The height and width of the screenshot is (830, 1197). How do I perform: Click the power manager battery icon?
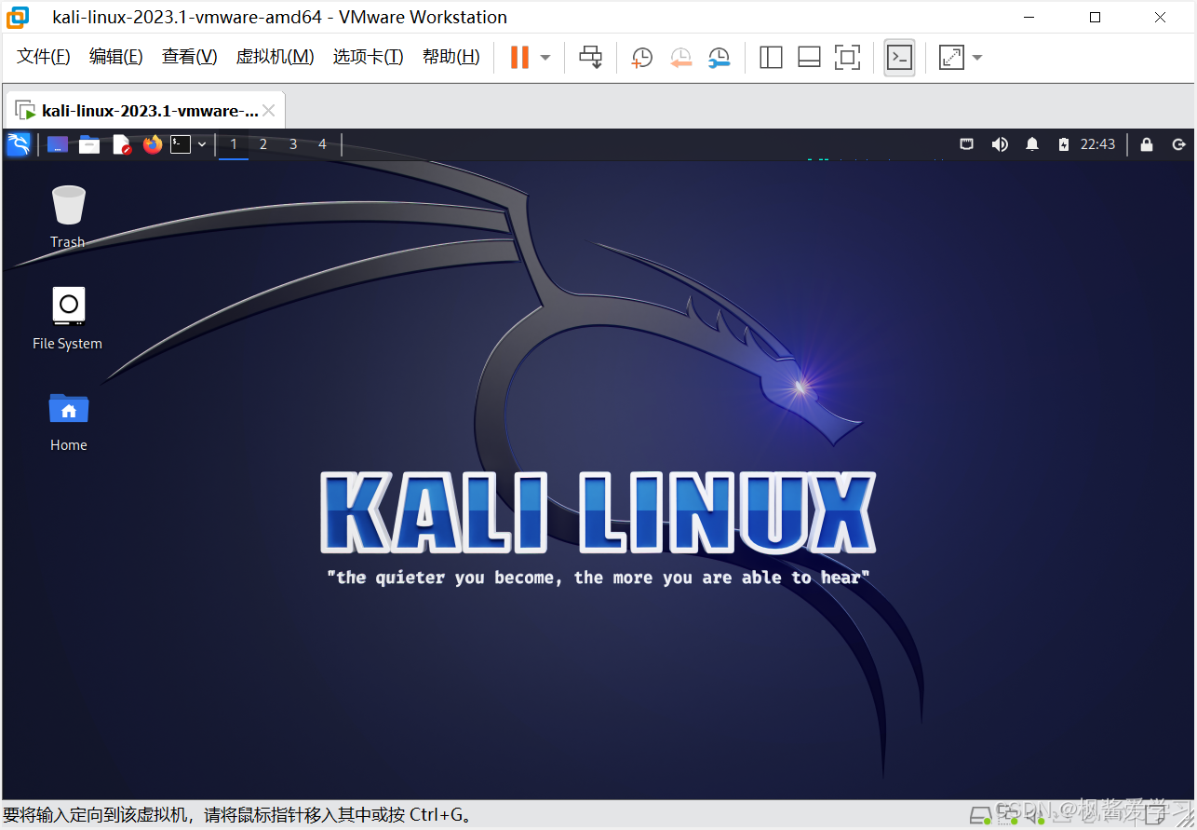tap(1064, 144)
